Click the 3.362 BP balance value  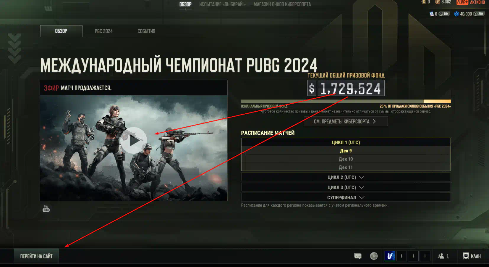coord(446,2)
